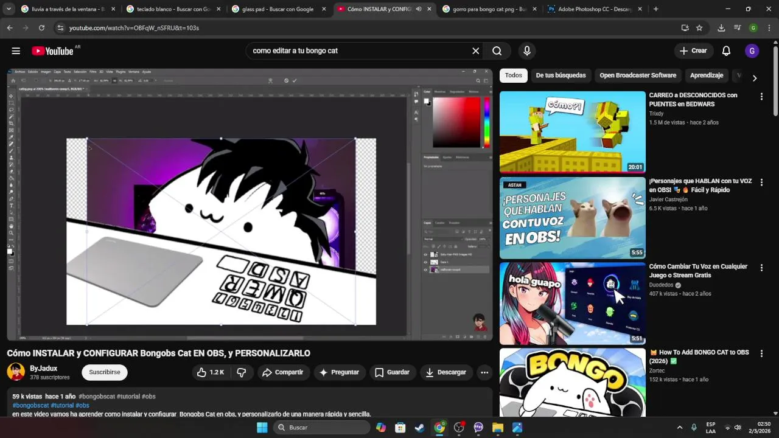Click the Crear button

(693, 51)
